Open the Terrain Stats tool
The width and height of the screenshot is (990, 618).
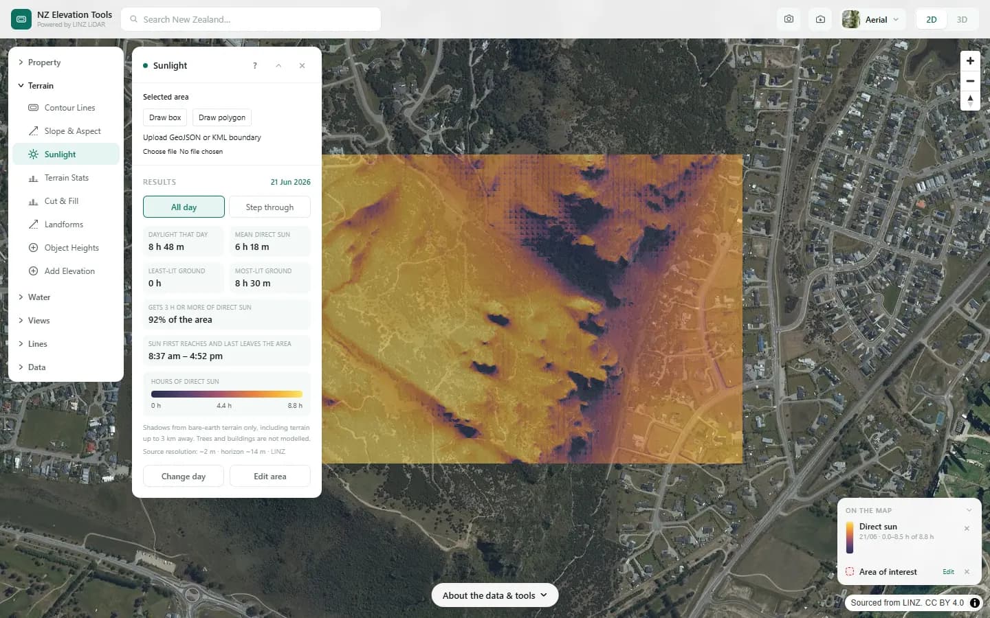[x=66, y=178]
